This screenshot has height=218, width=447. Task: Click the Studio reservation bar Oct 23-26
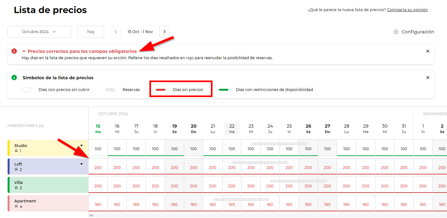(x=279, y=144)
